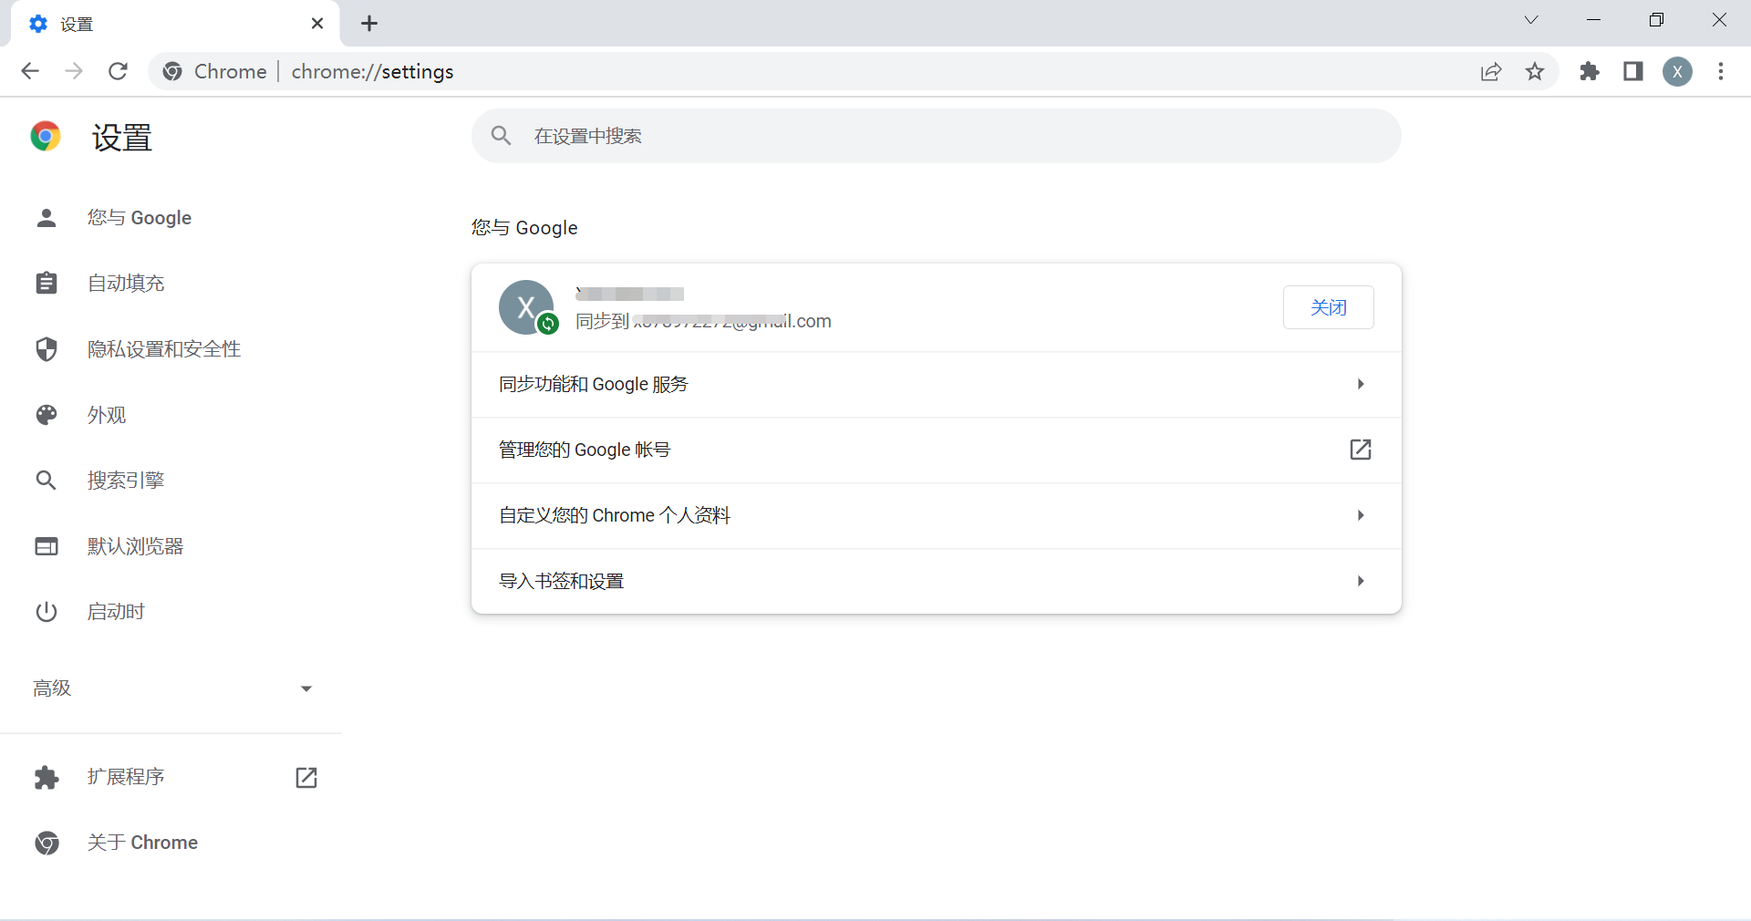This screenshot has height=921, width=1751.
Task: Select the 设置 browser tab
Action: [x=175, y=24]
